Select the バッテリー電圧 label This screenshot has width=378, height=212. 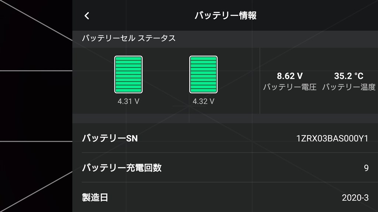coord(290,87)
